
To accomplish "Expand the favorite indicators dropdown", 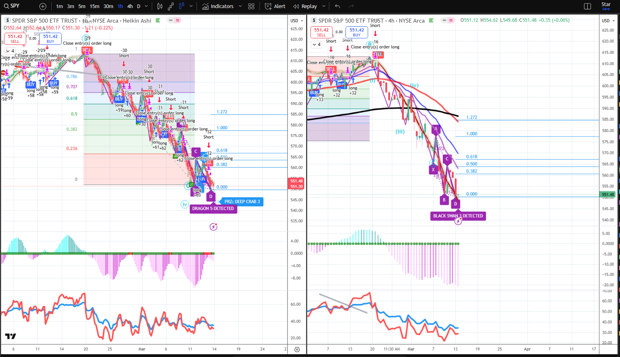I will (x=240, y=6).
